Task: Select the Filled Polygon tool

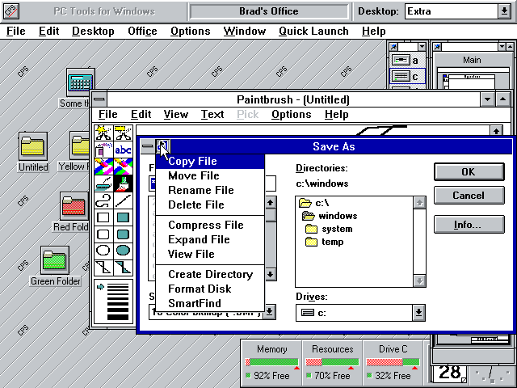Action: click(124, 268)
